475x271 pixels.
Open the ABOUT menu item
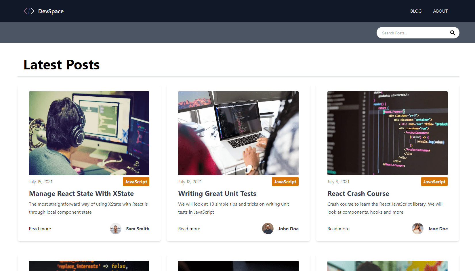pos(440,11)
